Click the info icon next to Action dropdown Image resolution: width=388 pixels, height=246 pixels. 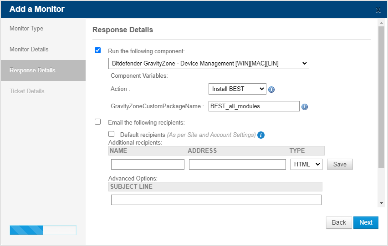pyautogui.click(x=271, y=90)
